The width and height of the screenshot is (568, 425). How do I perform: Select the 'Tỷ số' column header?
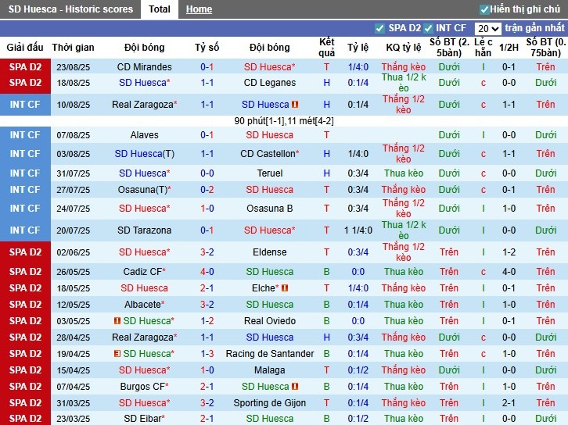(x=207, y=48)
